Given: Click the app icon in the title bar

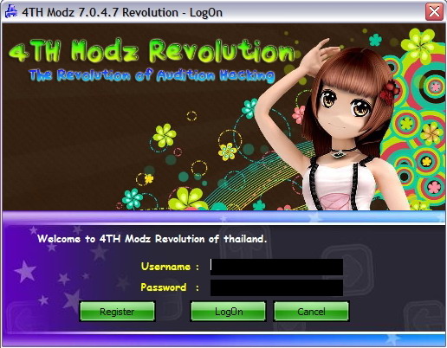Looking at the screenshot, I should 11,12.
